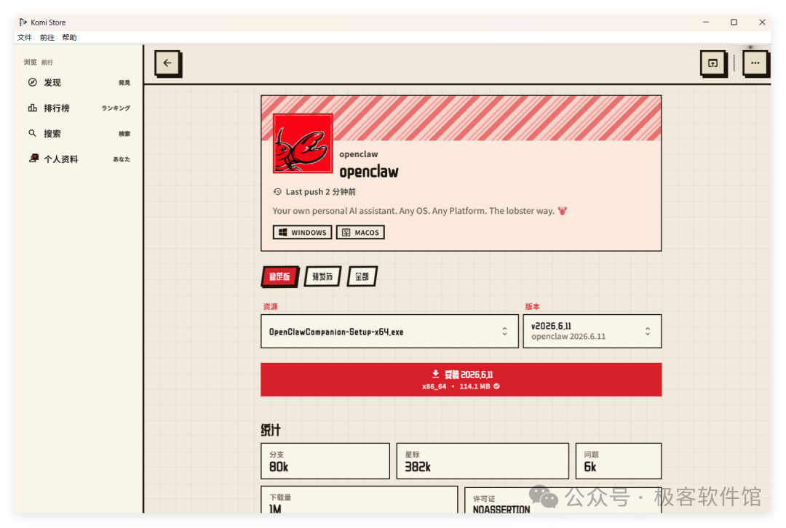Maximize the Komi Store window
The image size is (786, 528).
pos(734,22)
